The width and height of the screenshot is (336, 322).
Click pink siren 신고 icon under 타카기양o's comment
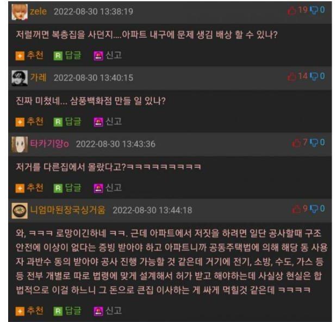click(x=98, y=188)
